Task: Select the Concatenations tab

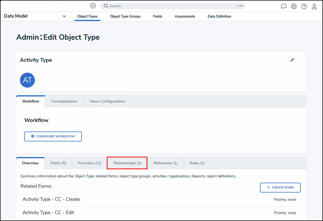Action: 64,101
